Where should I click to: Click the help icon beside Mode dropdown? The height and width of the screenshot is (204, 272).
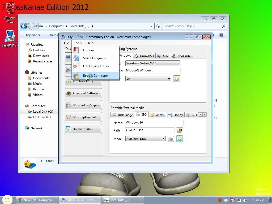tap(171, 139)
